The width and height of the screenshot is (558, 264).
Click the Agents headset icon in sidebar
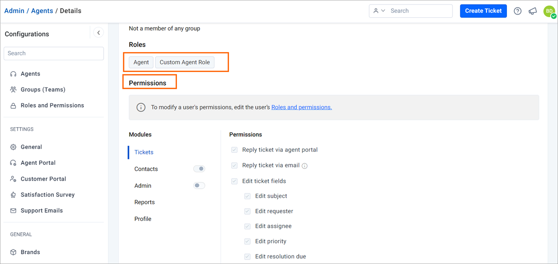(13, 74)
